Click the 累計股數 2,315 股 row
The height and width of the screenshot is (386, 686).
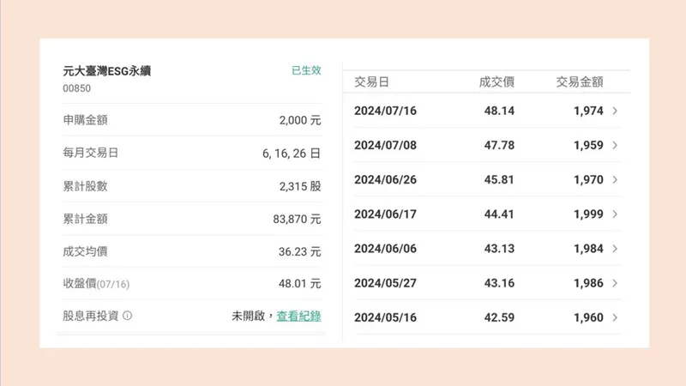click(x=192, y=186)
